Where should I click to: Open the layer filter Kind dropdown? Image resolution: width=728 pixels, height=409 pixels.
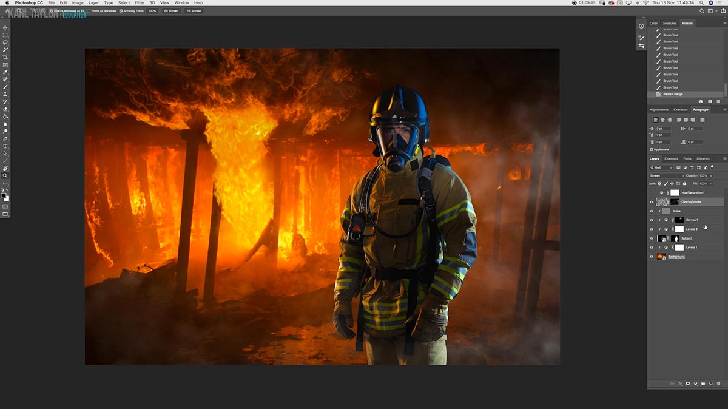[x=661, y=167]
